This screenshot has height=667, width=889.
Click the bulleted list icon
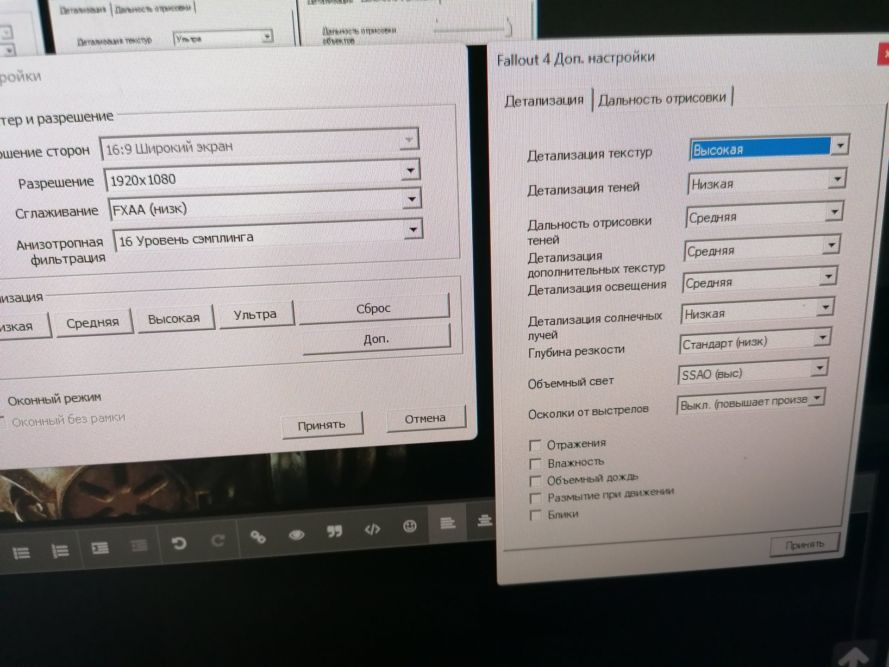[x=21, y=553]
